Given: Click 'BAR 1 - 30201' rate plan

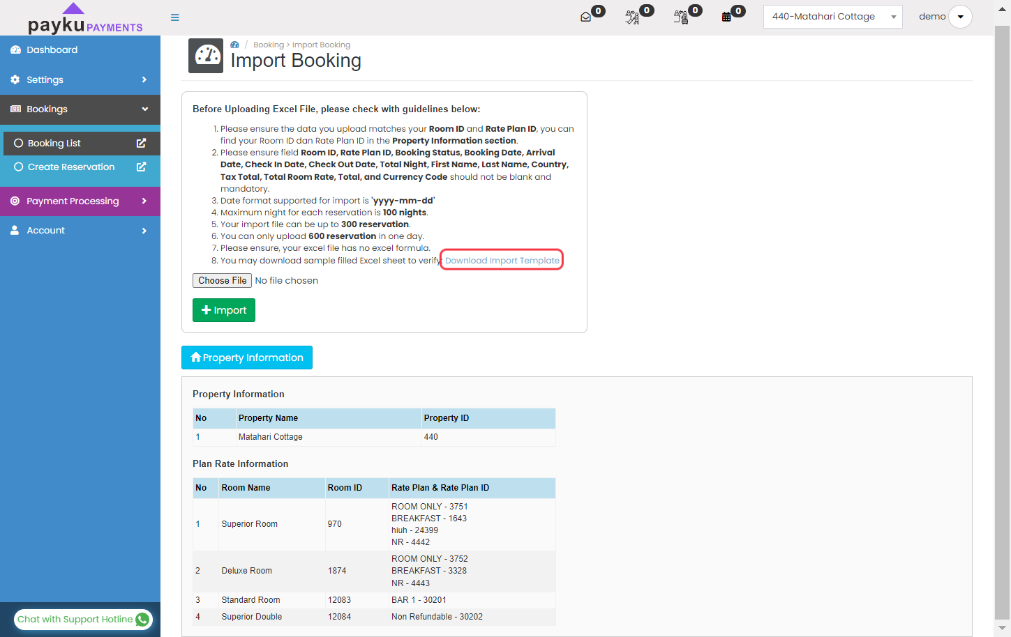Looking at the screenshot, I should (x=419, y=600).
